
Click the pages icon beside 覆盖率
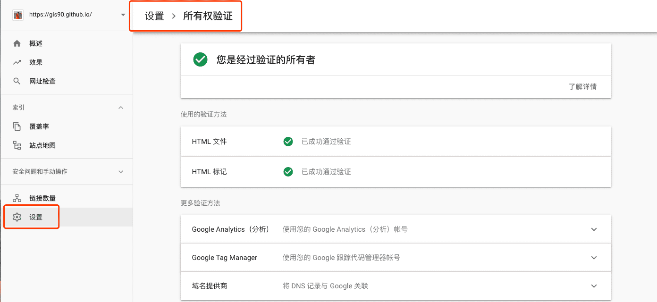tap(17, 126)
